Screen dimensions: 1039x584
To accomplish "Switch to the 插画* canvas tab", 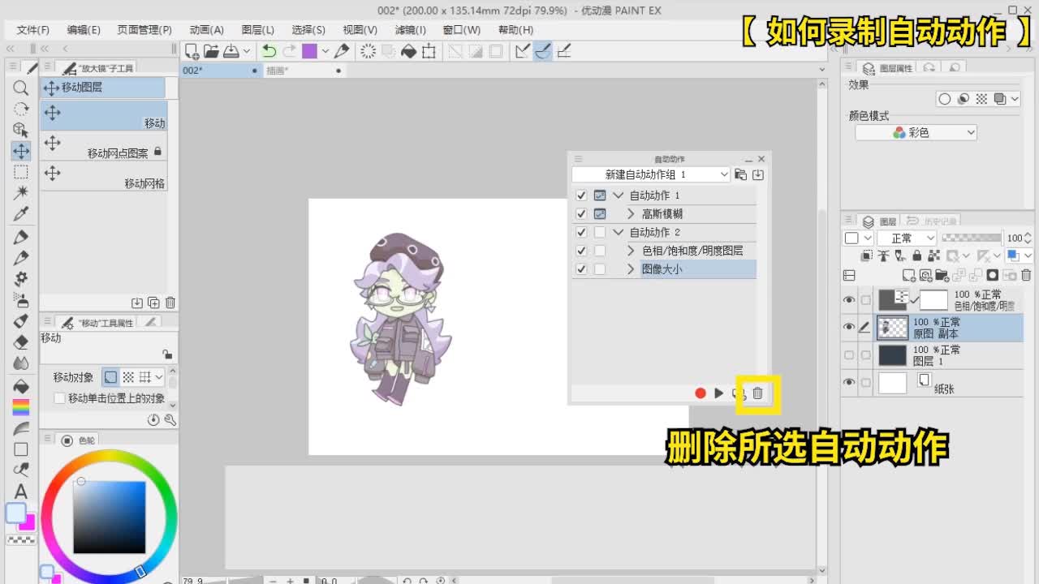I will tap(304, 71).
